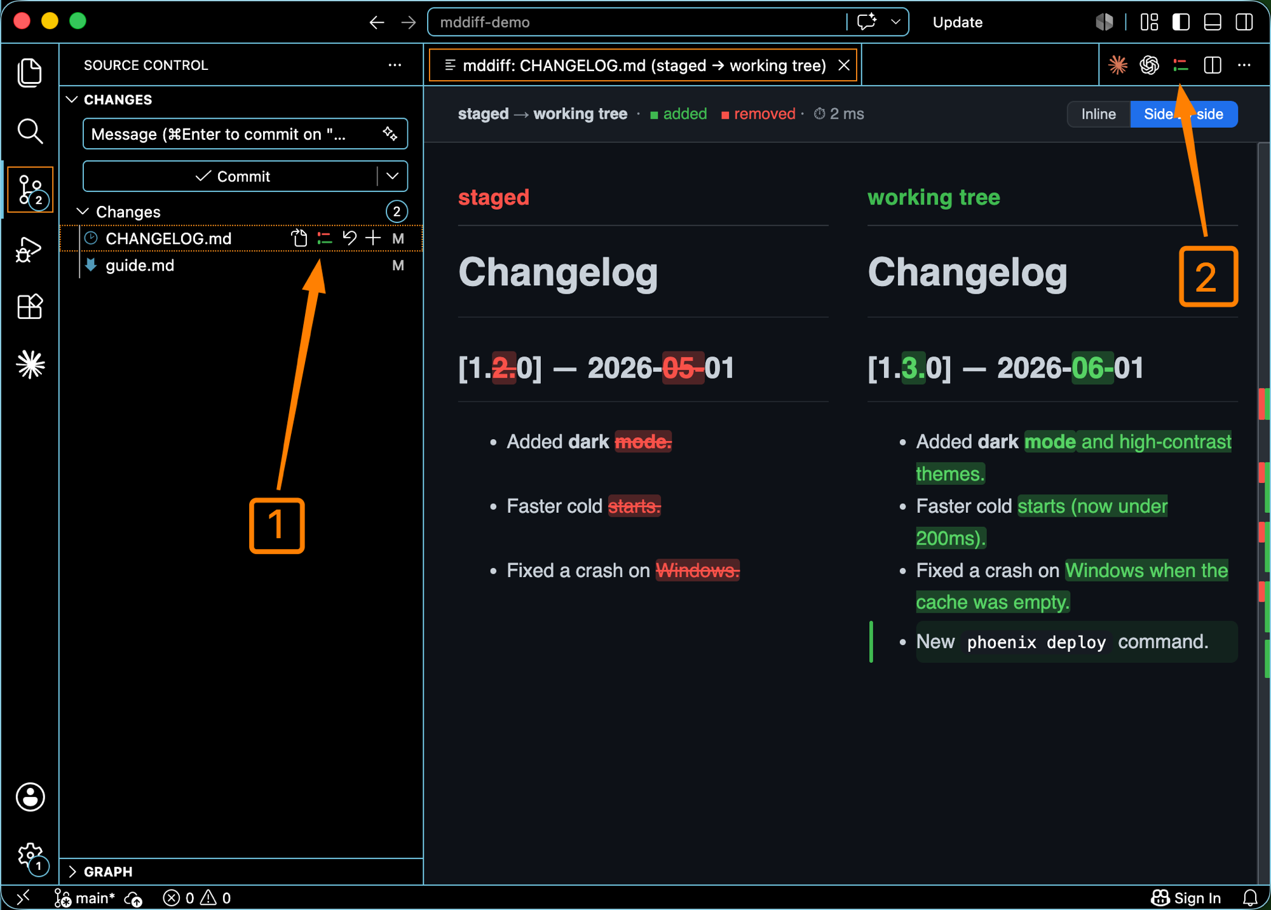Viewport: 1271px width, 910px height.
Task: Open Source Control more actions menu
Action: click(395, 65)
